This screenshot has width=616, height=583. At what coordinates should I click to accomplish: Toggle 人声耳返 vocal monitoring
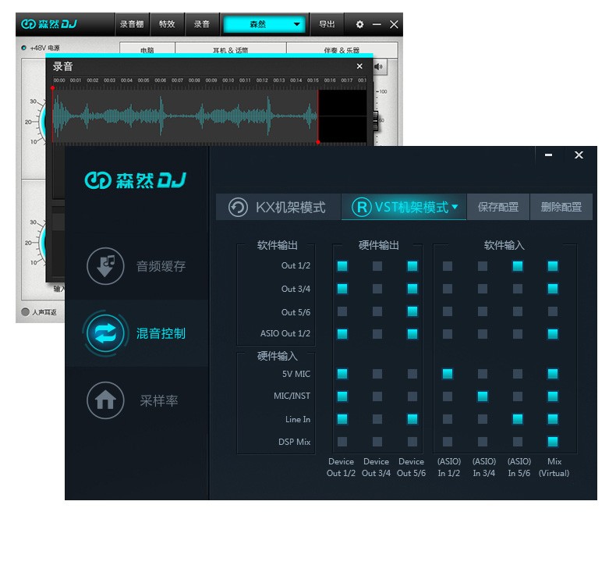click(x=25, y=311)
